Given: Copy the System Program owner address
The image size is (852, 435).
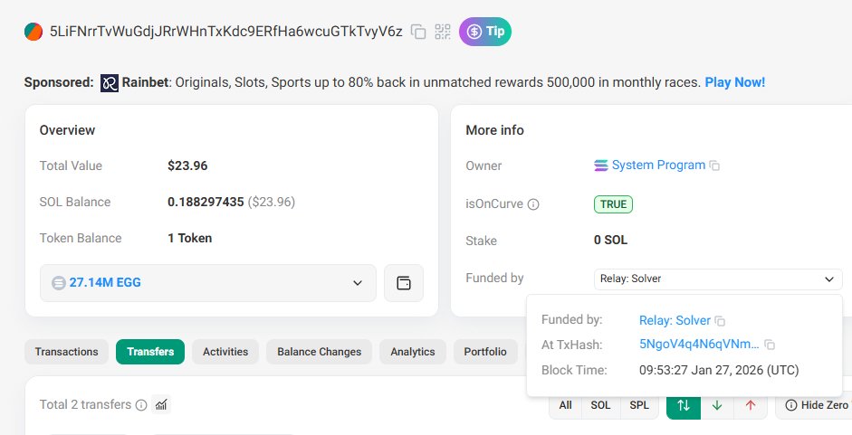Looking at the screenshot, I should (x=715, y=166).
